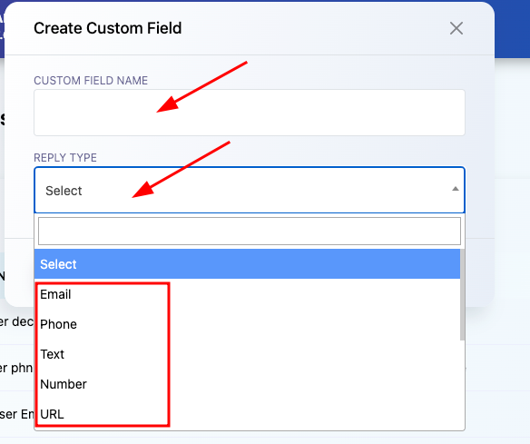Click the background row ending in "dec"

click(17, 321)
